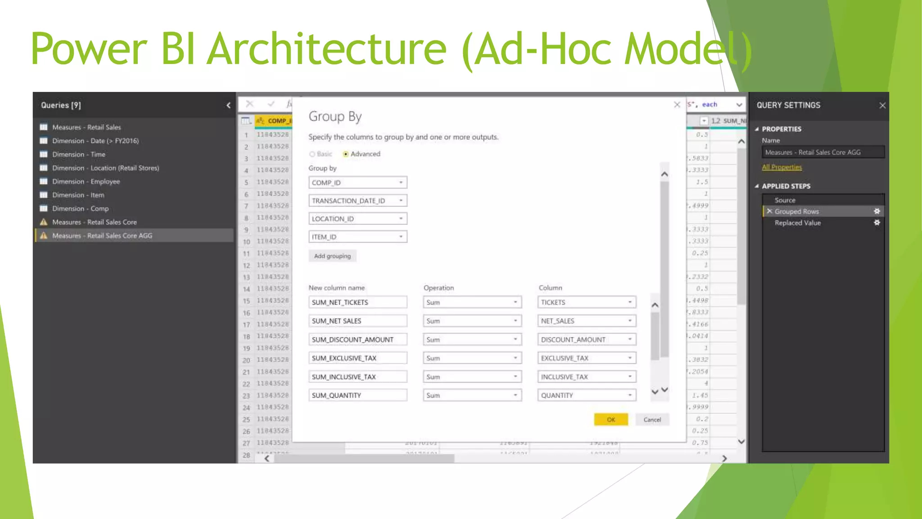Click the SUM_DISCOUNT_AMOUNT name field

coord(357,340)
